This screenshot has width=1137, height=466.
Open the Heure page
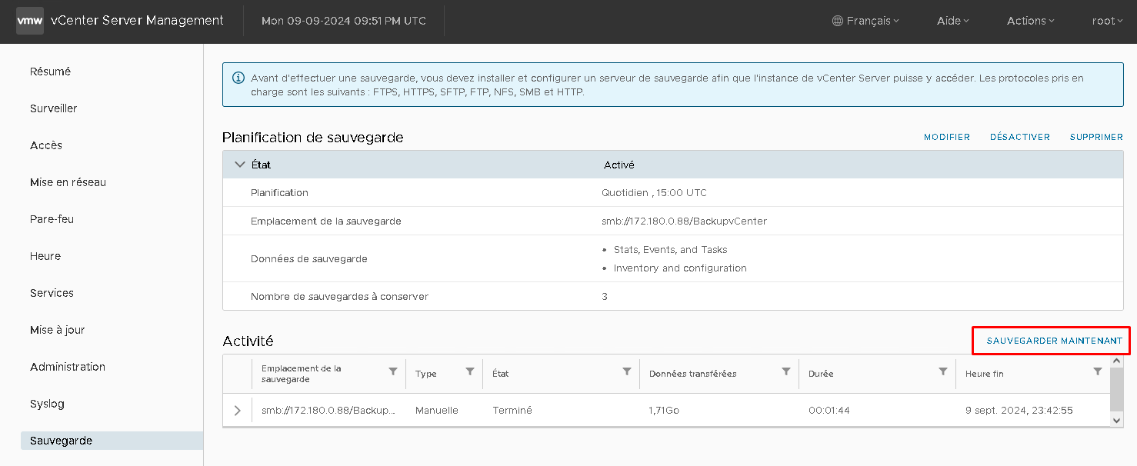(x=45, y=256)
